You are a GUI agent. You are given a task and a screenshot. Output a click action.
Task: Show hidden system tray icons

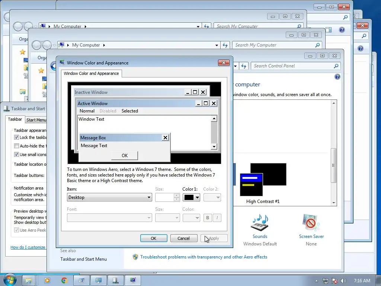(x=316, y=281)
